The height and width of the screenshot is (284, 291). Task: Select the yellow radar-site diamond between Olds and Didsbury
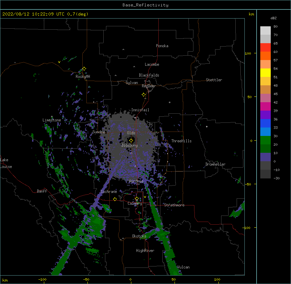point(131,141)
